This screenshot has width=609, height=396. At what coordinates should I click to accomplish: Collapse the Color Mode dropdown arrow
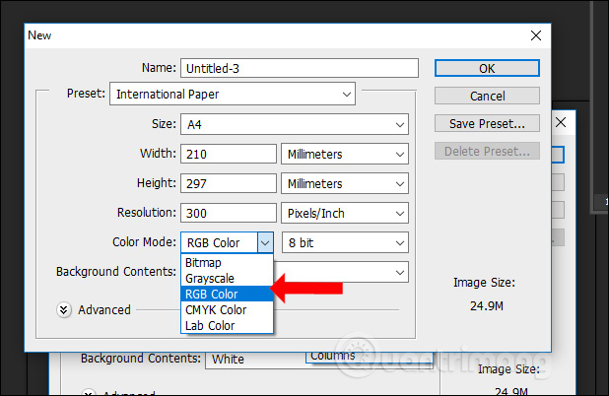(x=264, y=242)
